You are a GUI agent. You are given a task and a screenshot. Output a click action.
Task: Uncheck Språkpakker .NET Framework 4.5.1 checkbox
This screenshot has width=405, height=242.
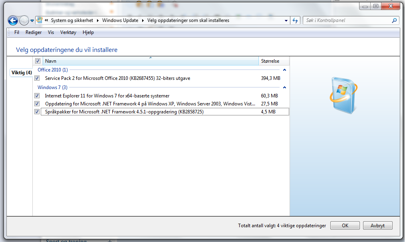point(37,111)
